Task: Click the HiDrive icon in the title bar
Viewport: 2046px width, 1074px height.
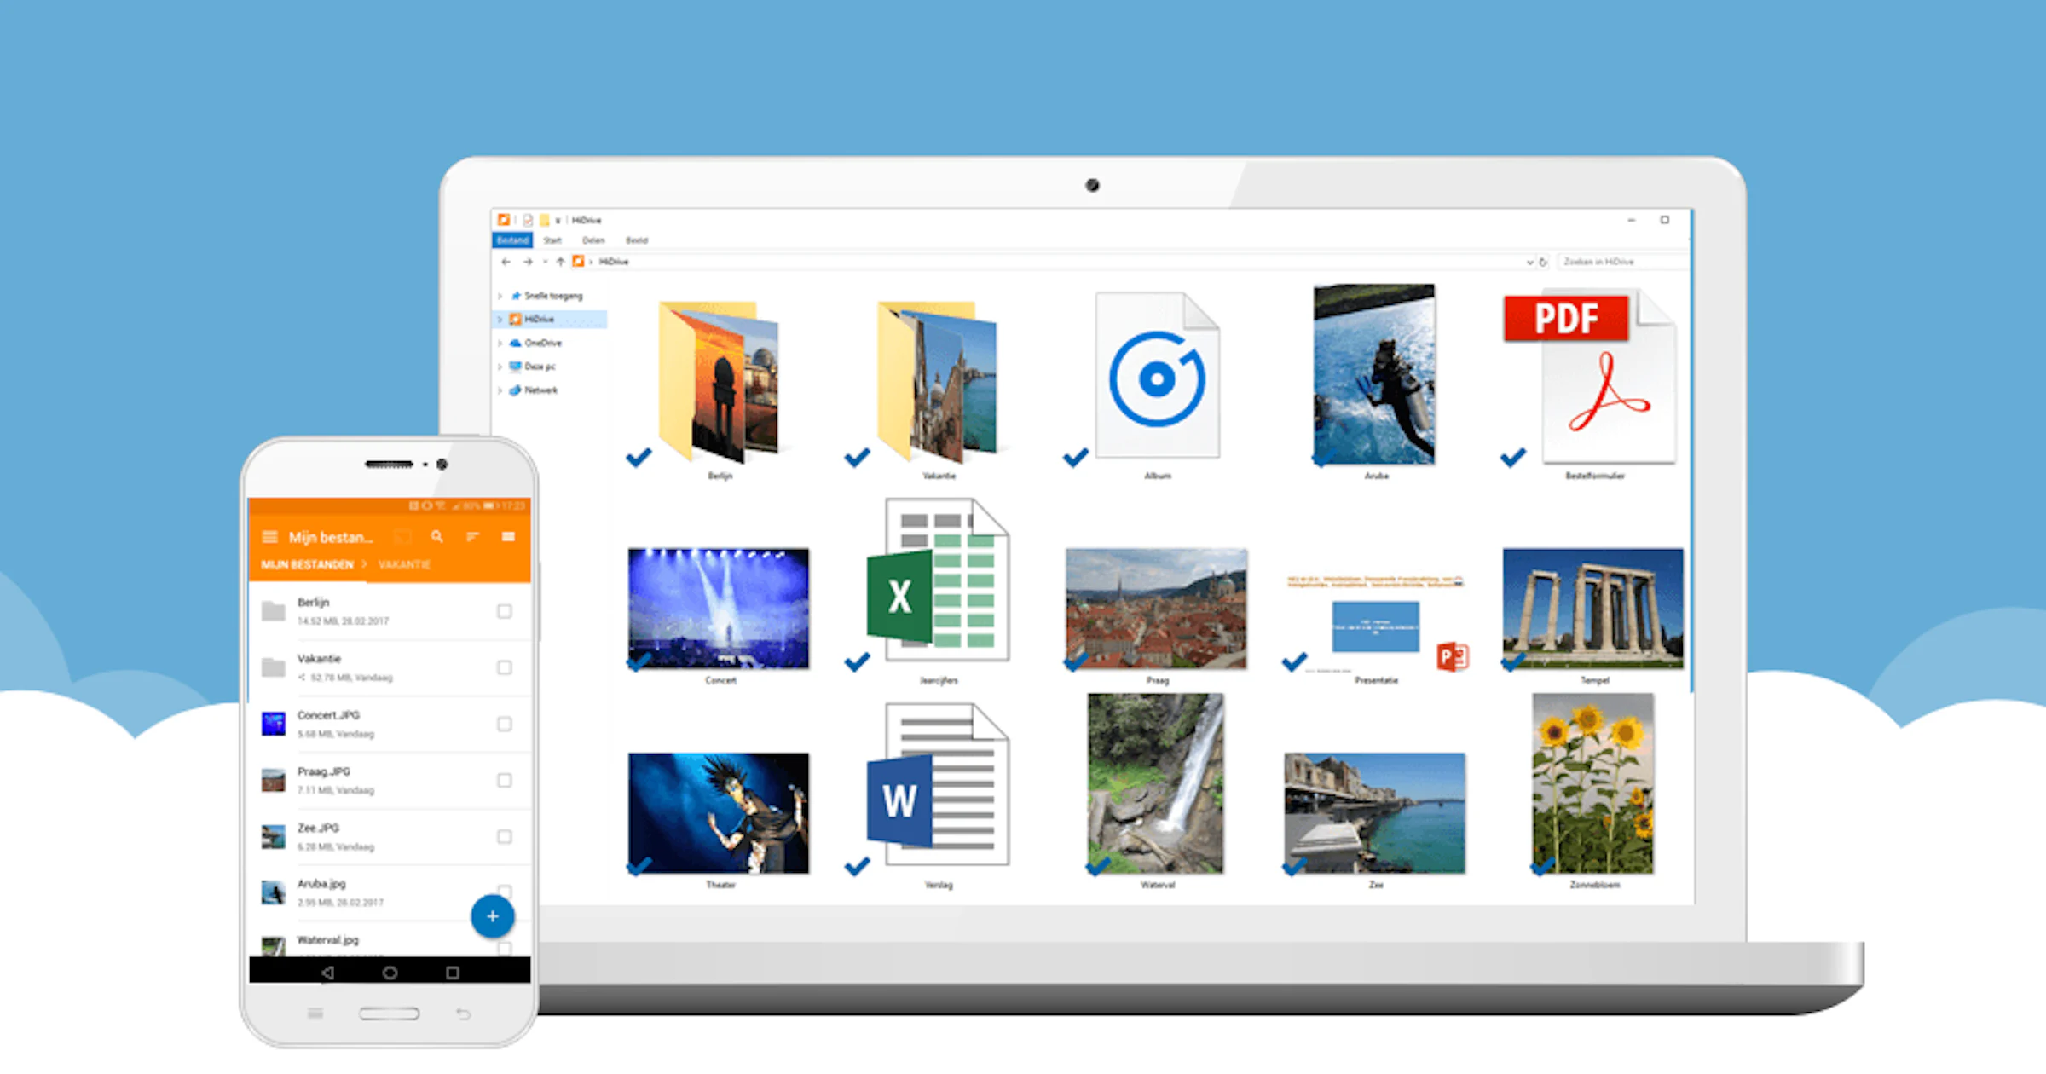Action: [x=504, y=220]
